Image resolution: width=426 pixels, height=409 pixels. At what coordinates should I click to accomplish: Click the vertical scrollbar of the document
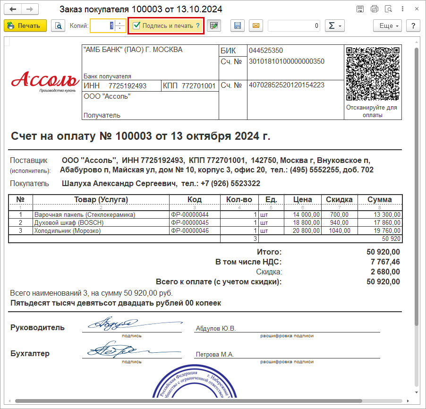(x=416, y=189)
